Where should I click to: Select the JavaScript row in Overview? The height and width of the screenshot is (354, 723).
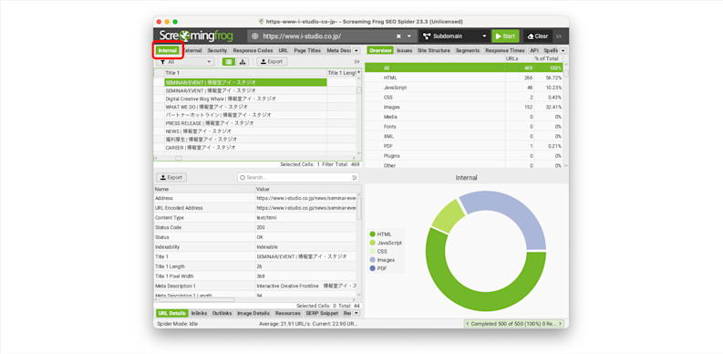pyautogui.click(x=464, y=88)
